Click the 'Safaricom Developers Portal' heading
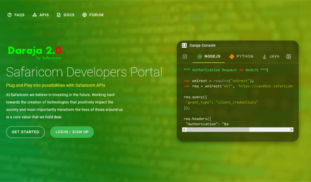 pos(84,72)
